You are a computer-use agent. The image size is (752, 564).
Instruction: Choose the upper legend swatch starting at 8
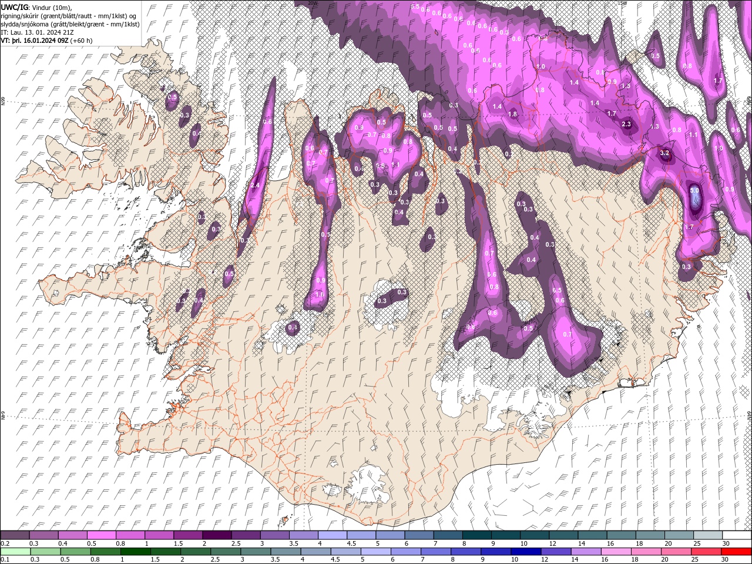477,535
